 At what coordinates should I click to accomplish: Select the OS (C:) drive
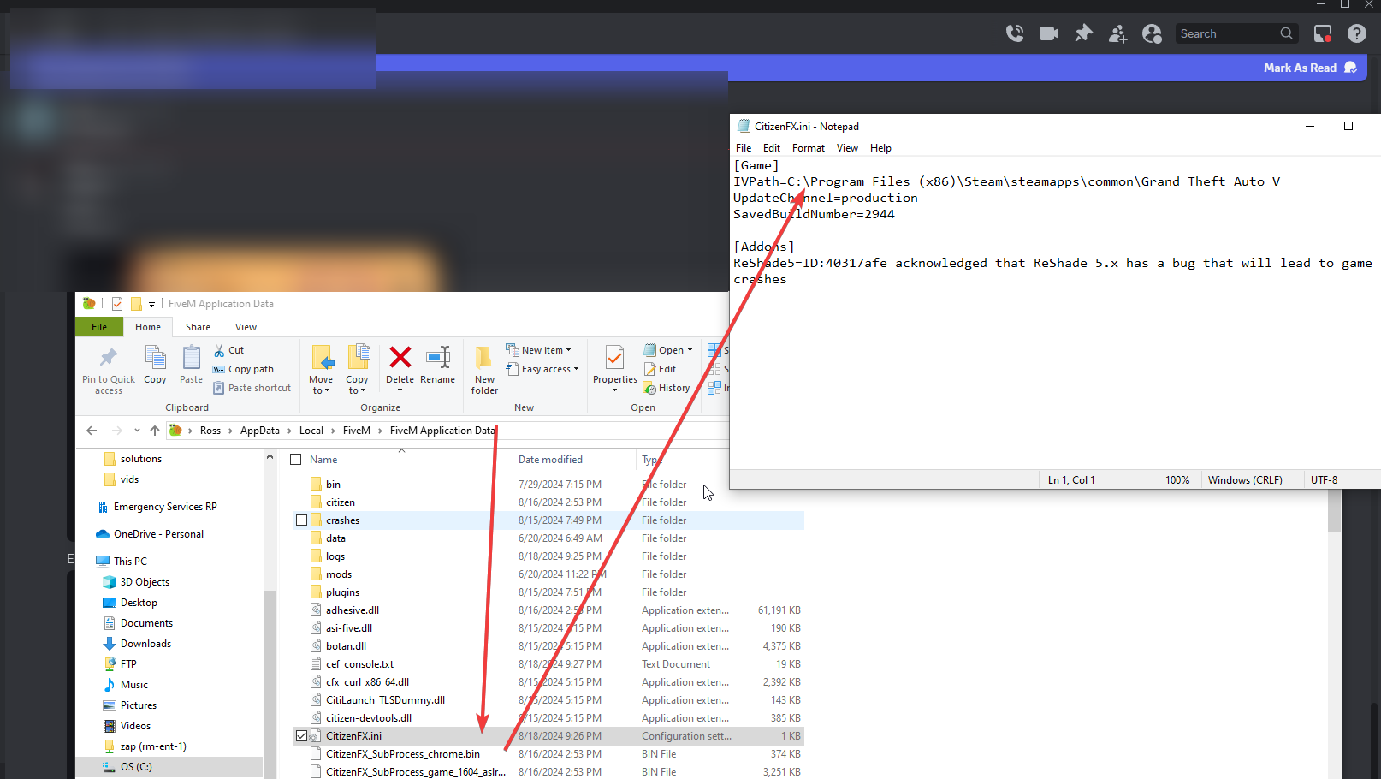pyautogui.click(x=136, y=767)
